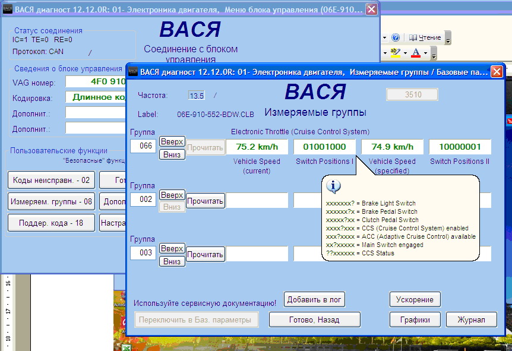Screen dimensions: 512x351
Task: Click the Ускорение button
Action: (415, 300)
